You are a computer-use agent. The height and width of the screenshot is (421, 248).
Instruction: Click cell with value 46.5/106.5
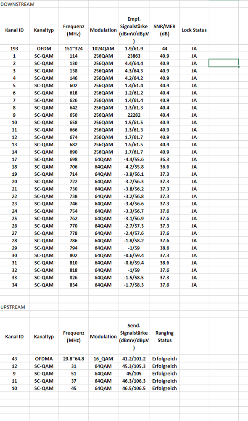click(134, 388)
